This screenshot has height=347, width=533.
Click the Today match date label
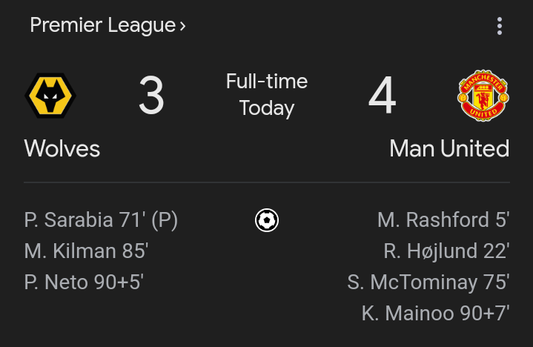pyautogui.click(x=267, y=108)
